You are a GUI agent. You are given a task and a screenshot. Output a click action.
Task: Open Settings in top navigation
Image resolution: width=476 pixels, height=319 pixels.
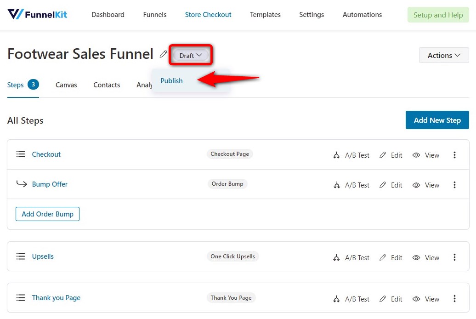point(312,15)
